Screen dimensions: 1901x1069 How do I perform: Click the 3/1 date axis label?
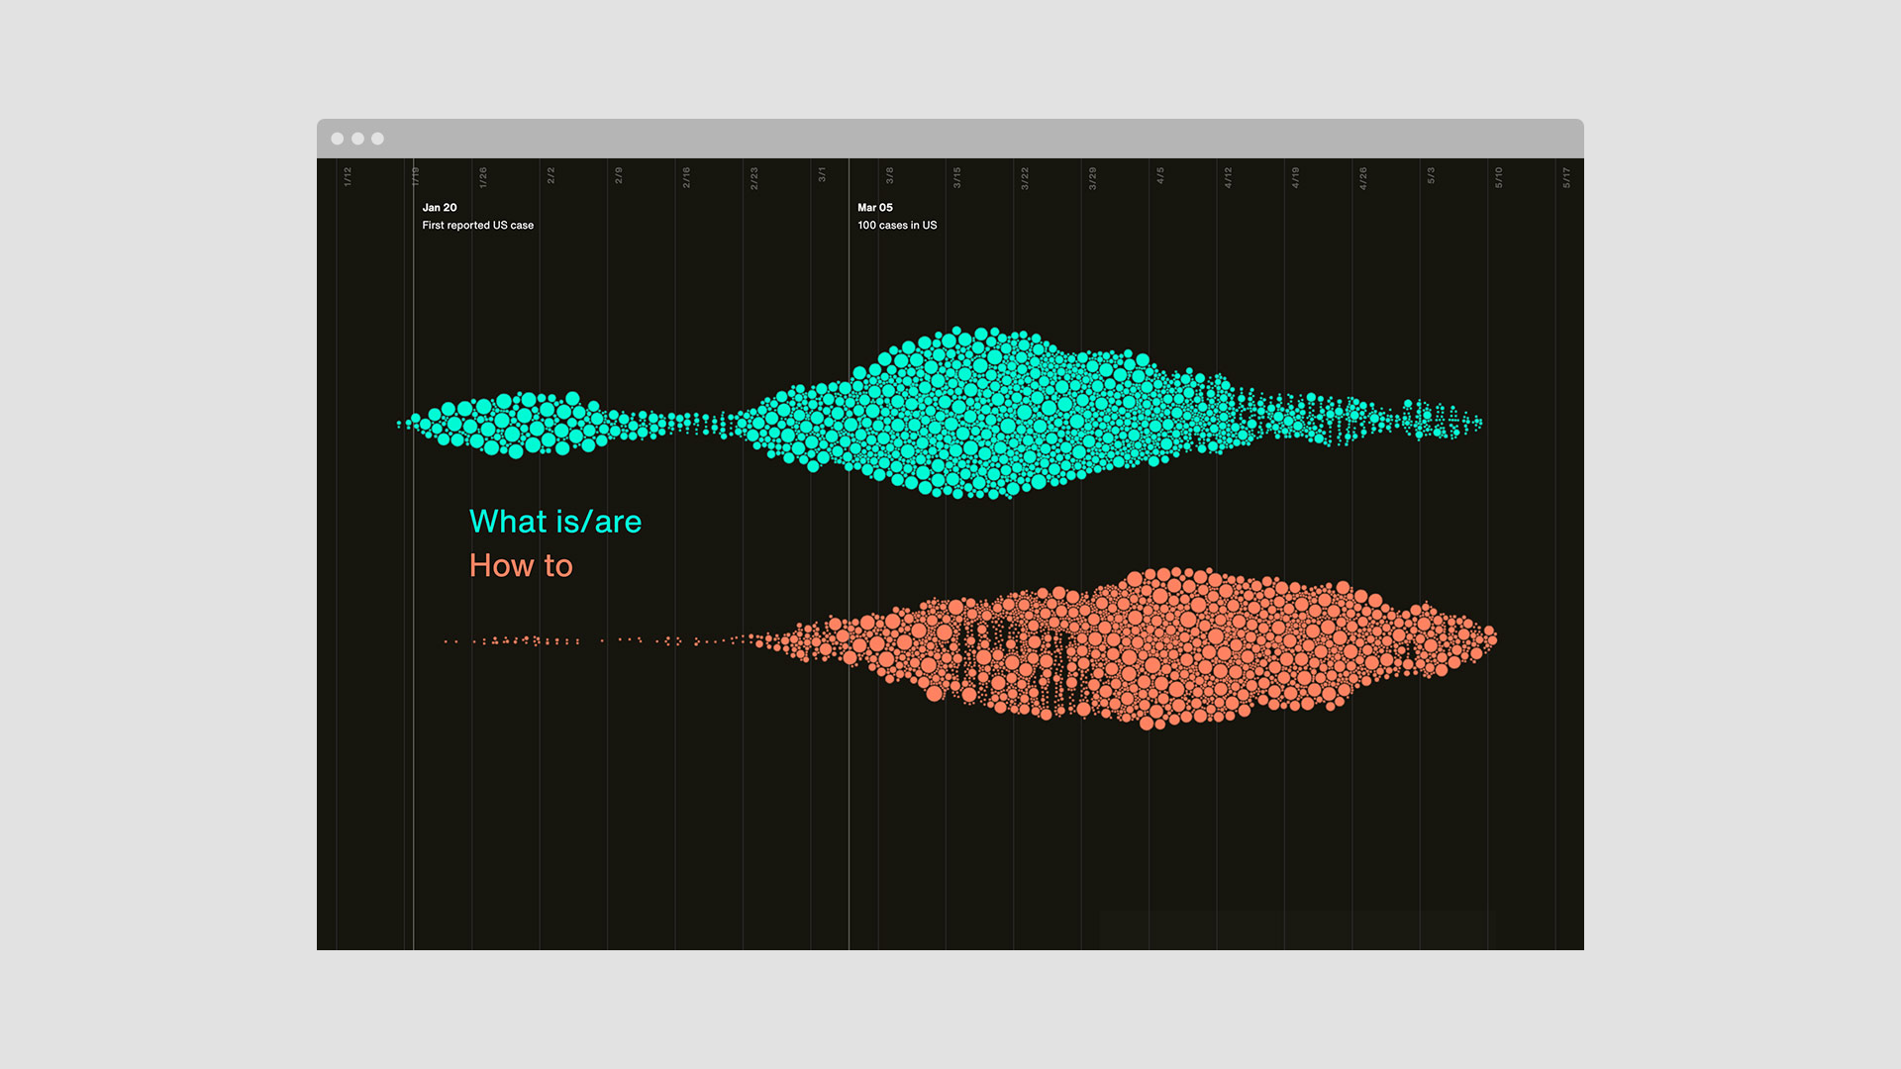[x=822, y=175]
